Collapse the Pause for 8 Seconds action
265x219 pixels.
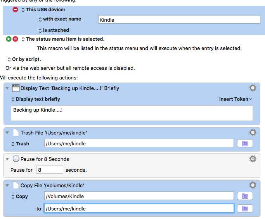(7, 159)
